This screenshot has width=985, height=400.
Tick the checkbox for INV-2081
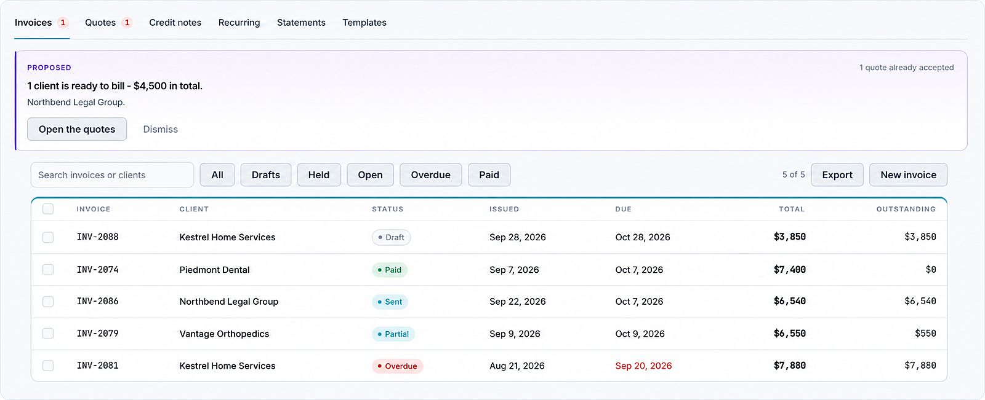(x=48, y=366)
